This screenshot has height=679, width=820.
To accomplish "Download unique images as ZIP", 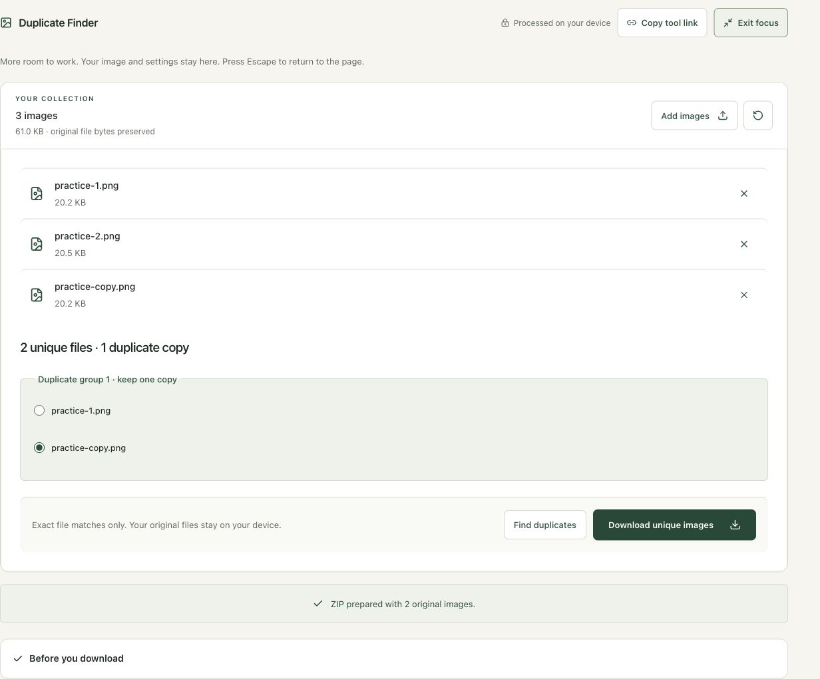I will [674, 525].
